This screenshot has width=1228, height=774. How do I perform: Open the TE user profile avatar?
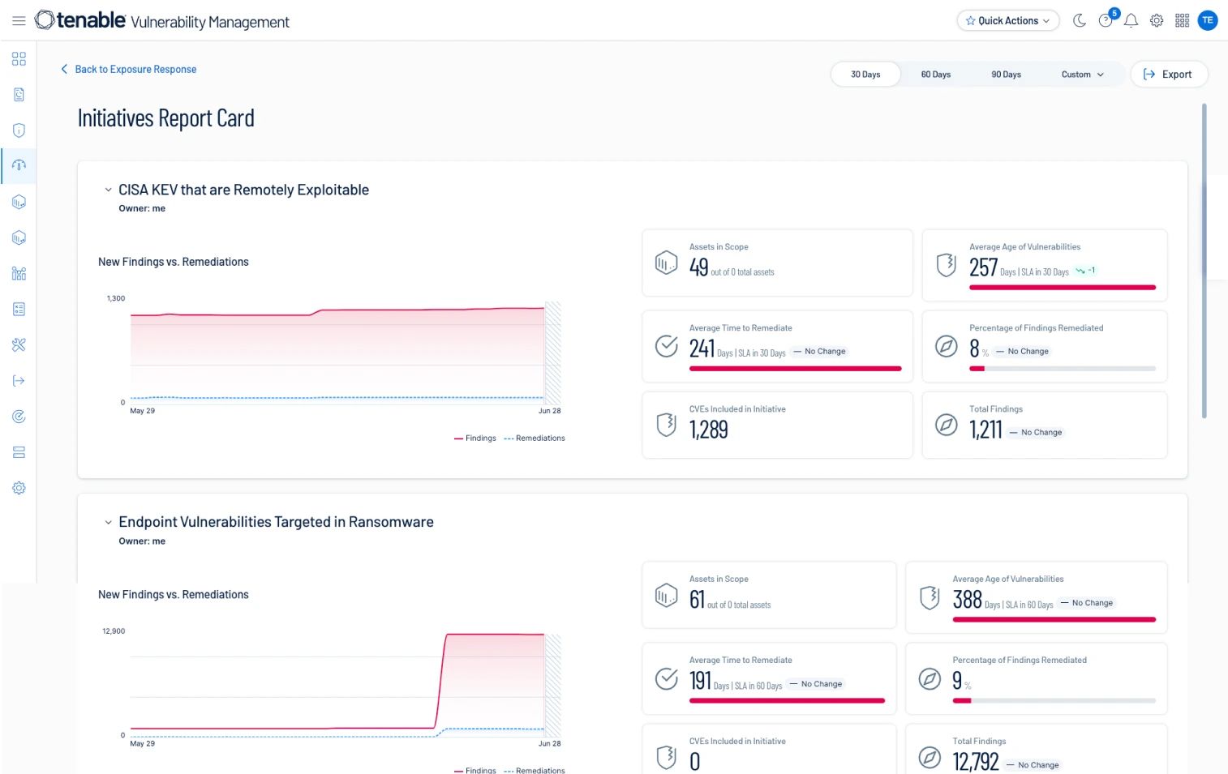[1208, 20]
